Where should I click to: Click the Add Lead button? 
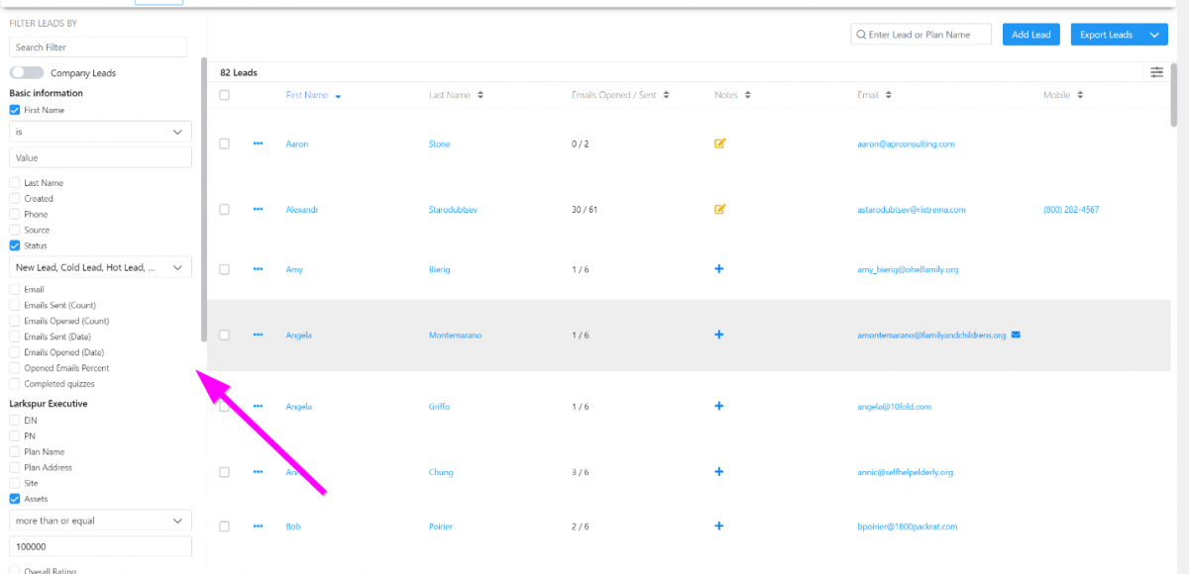pos(1030,35)
